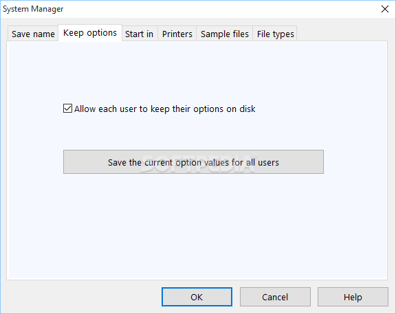Viewport: 396px width, 314px height.
Task: View printer settings via the Printers tab
Action: [177, 34]
